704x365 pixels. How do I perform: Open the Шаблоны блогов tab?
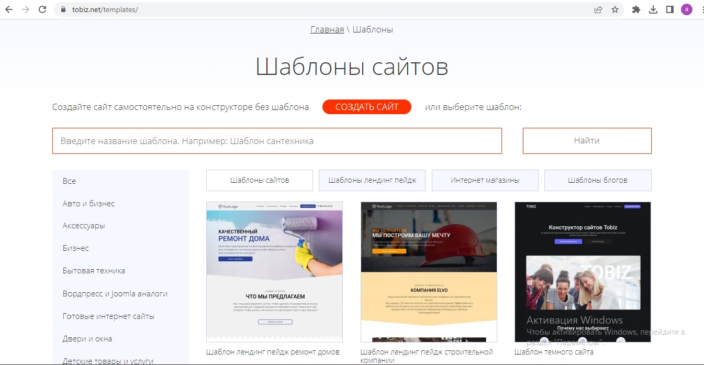click(x=598, y=180)
